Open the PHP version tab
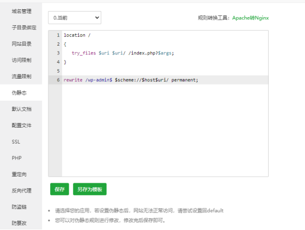 pyautogui.click(x=21, y=158)
